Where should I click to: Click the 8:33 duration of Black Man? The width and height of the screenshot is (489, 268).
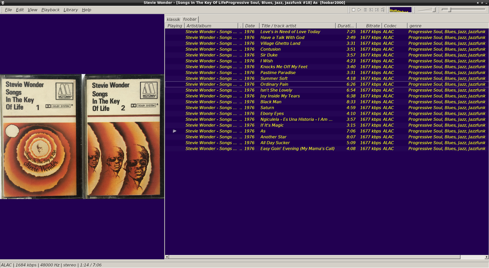351,102
